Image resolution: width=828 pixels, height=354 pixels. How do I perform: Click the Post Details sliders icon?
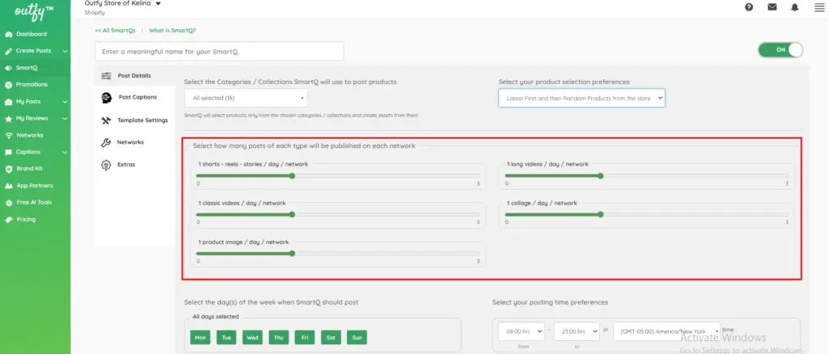coord(106,75)
